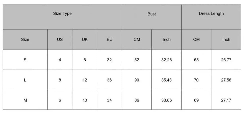Select the 26.77 dress length cell
Image resolution: width=244 pixels, height=113 pixels.
[x=226, y=60]
